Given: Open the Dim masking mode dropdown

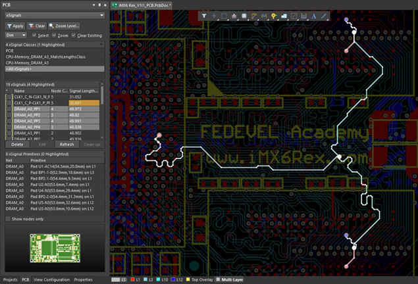Looking at the screenshot, I should click(x=23, y=35).
